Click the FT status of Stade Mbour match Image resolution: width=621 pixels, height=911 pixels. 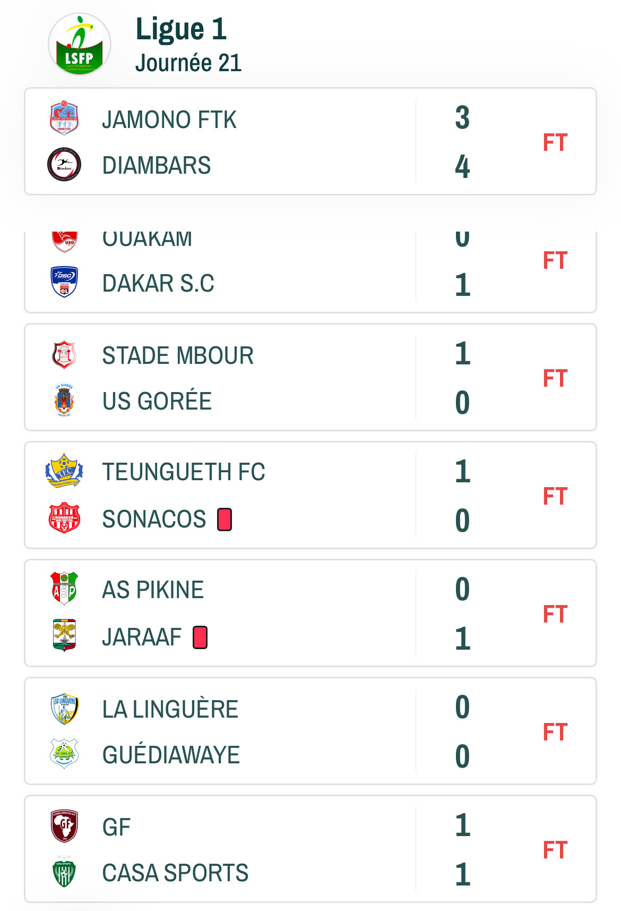[x=555, y=378]
